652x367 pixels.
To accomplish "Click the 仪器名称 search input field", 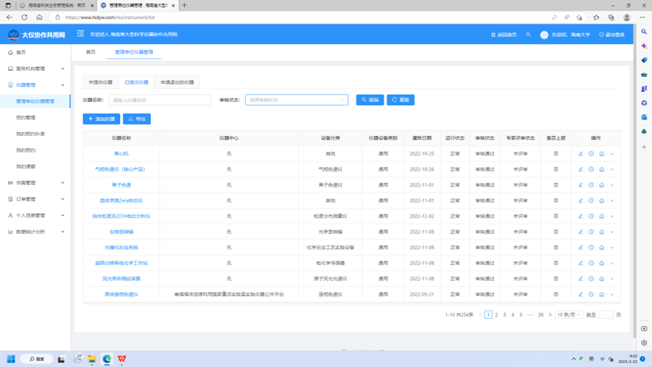I will pos(159,100).
